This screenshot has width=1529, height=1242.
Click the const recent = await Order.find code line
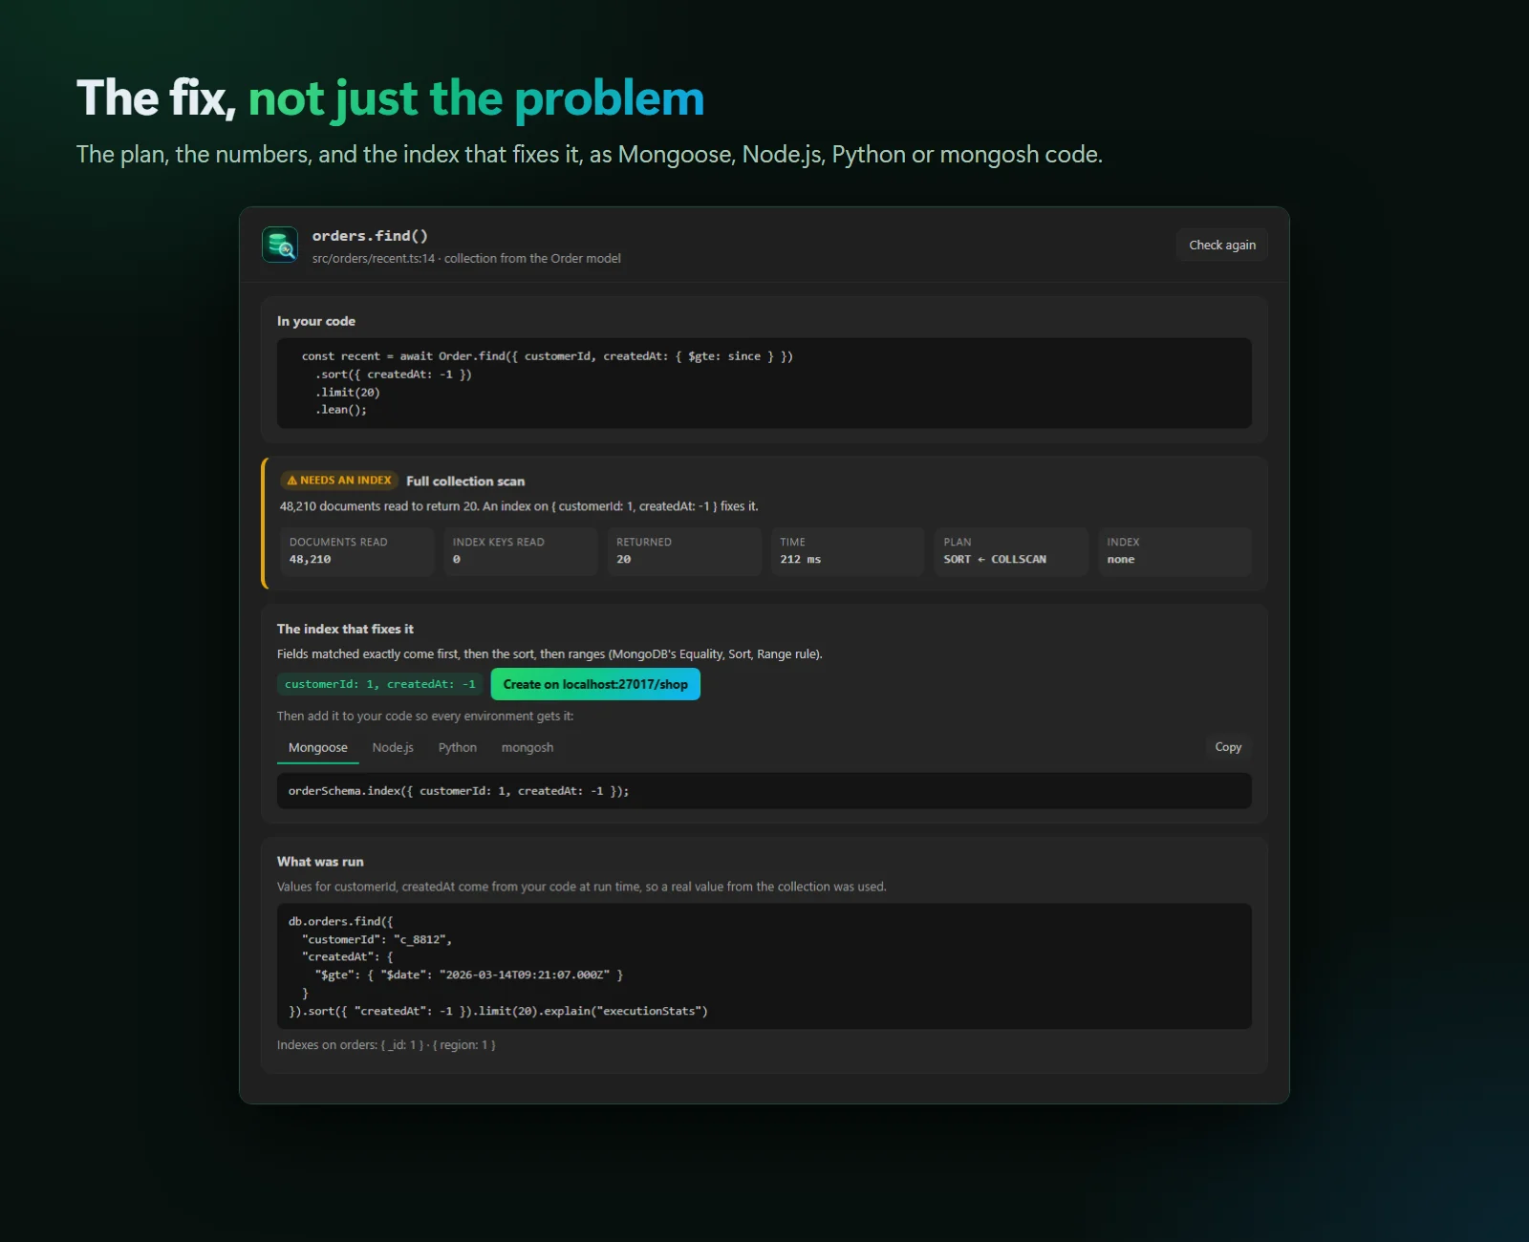click(548, 356)
